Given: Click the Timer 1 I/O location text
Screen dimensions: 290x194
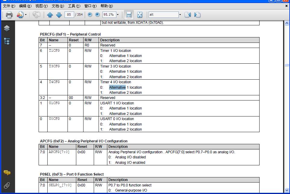Looking at the screenshot, I should click(x=115, y=50).
